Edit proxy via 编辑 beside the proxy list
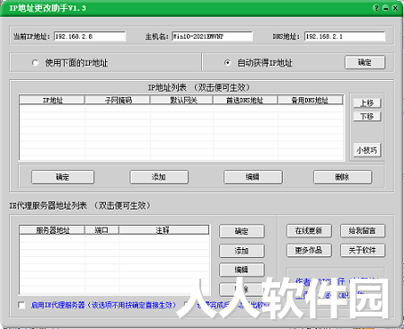The image size is (404, 329). click(x=242, y=270)
